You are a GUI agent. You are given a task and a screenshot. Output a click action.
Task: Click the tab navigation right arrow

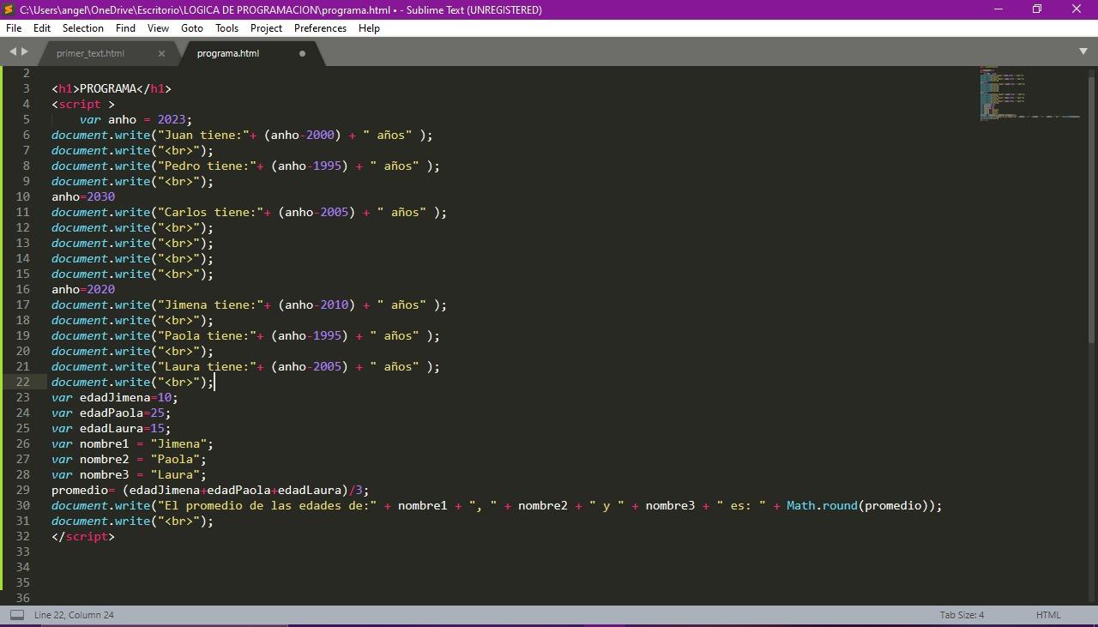click(24, 52)
